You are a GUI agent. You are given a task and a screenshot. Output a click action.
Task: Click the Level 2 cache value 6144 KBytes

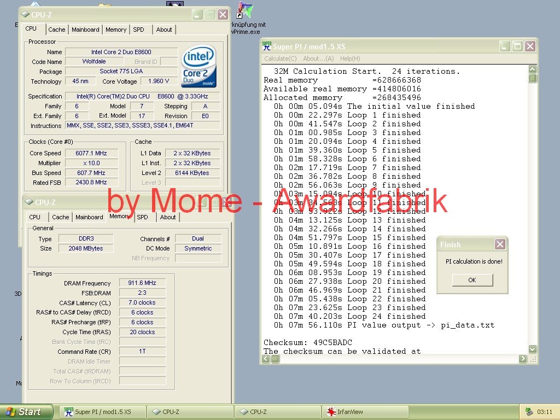(x=192, y=173)
